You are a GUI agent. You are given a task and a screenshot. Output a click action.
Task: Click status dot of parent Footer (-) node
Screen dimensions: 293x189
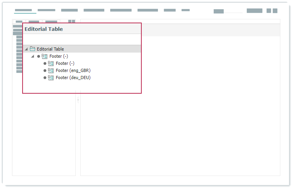pos(38,57)
